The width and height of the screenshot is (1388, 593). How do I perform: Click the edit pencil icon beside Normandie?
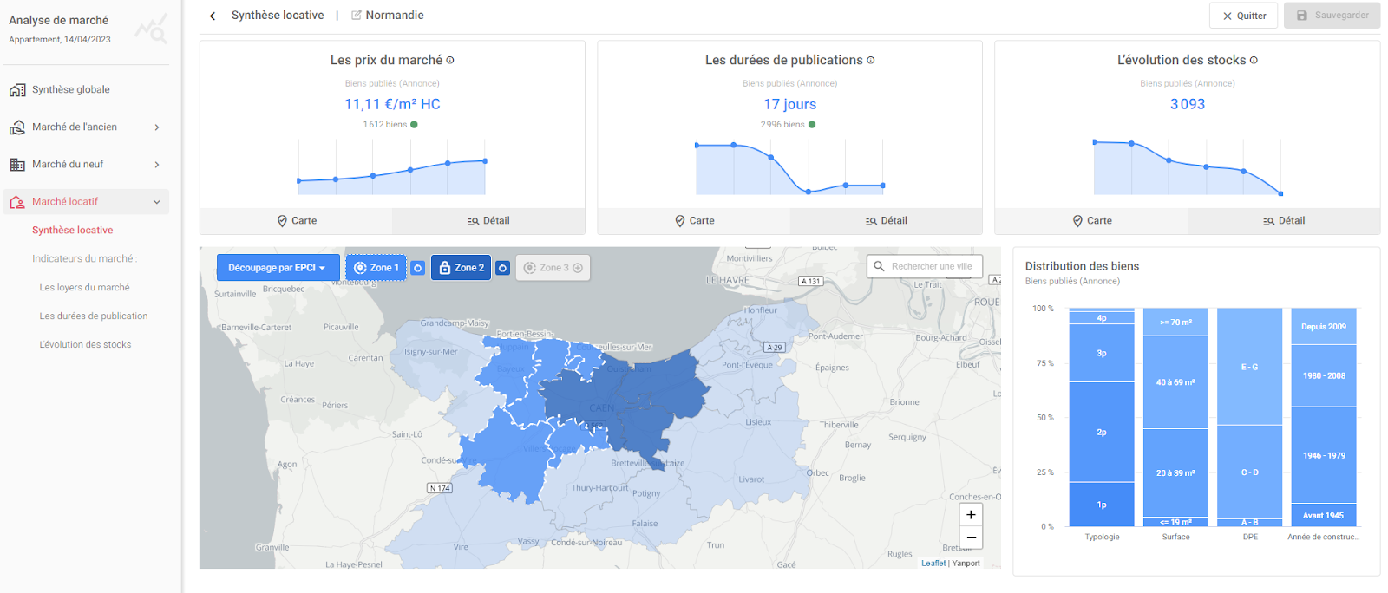pyautogui.click(x=357, y=15)
